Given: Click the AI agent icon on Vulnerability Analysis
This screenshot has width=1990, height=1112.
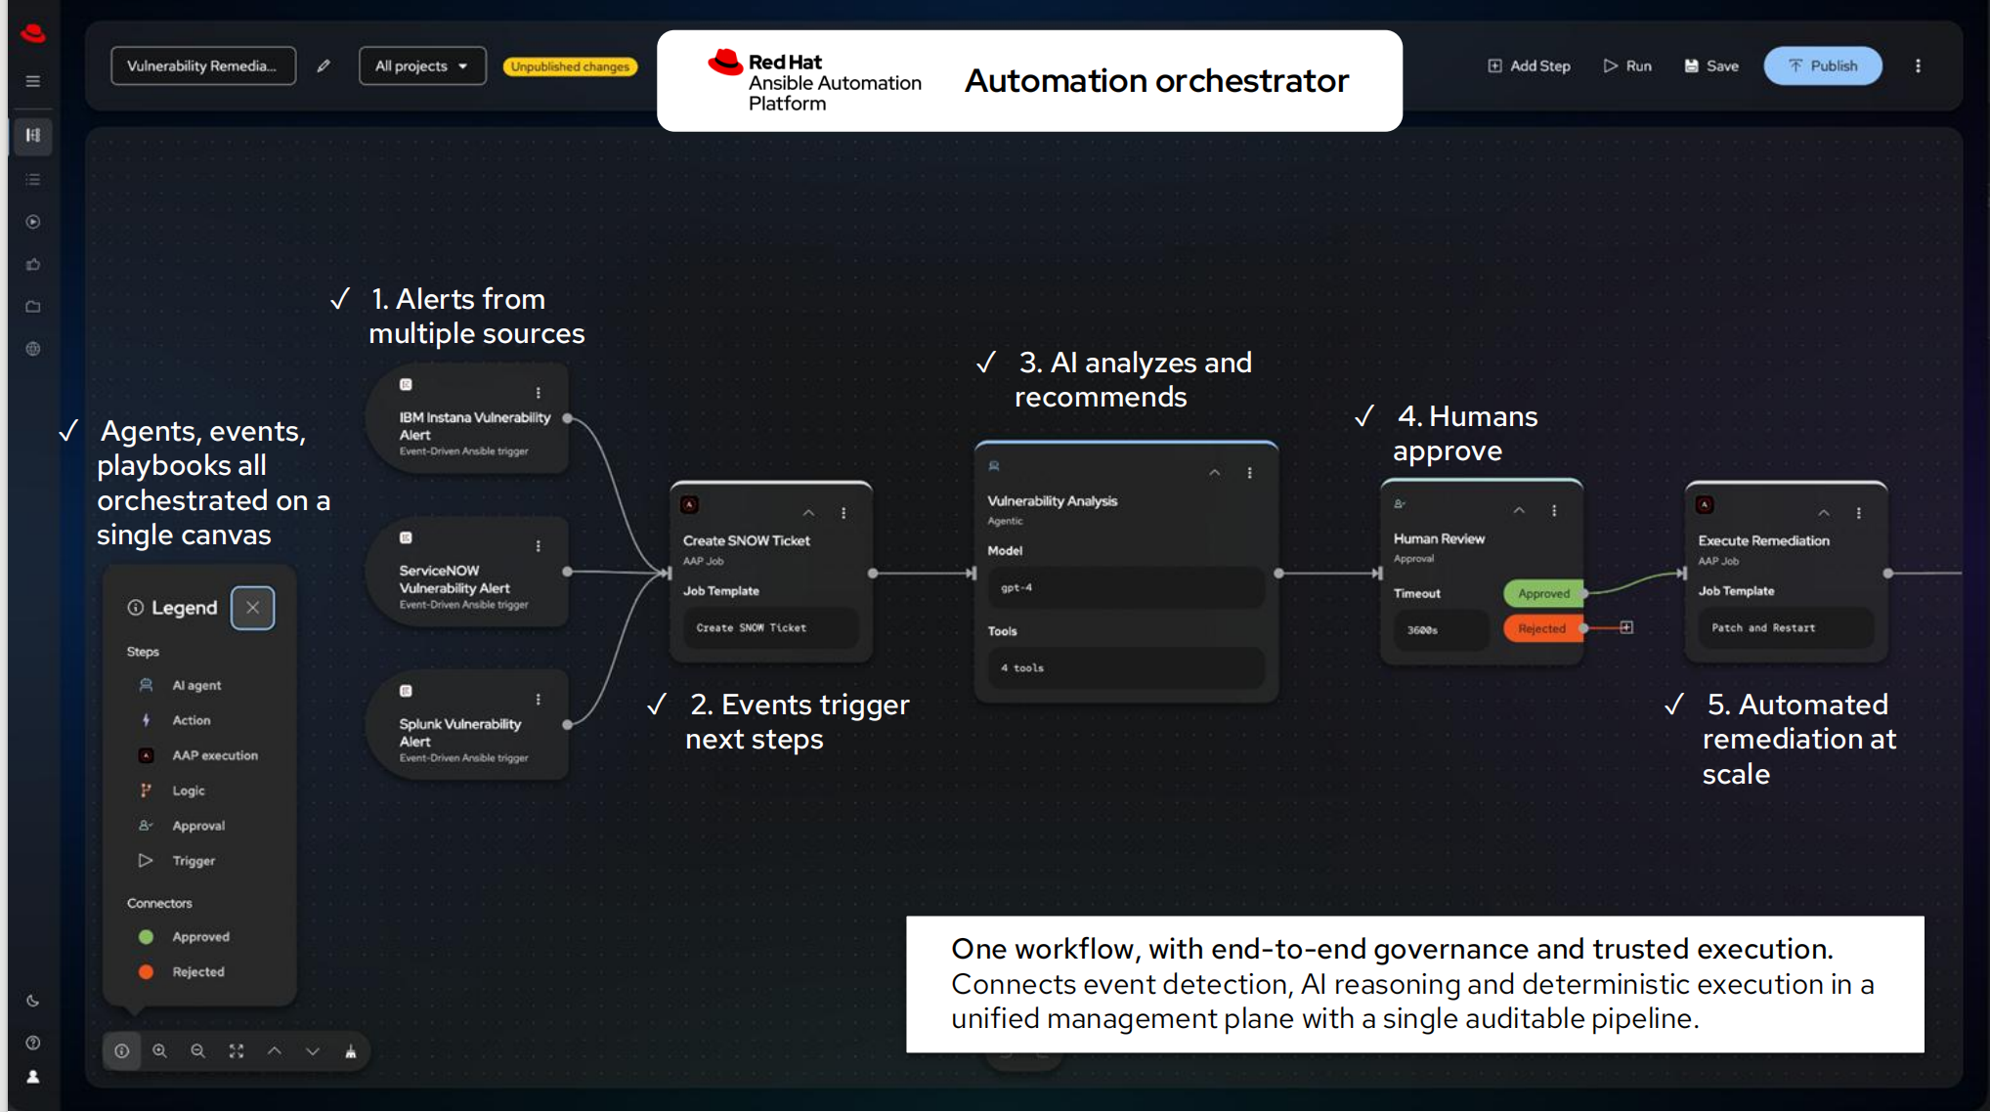Looking at the screenshot, I should point(994,466).
